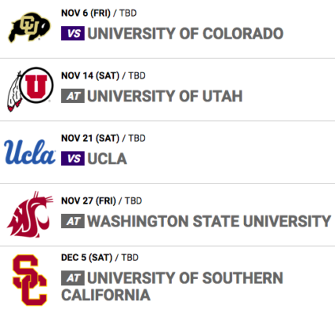Click the AT badge beside Southern California
This screenshot has width=335, height=309.
point(73,278)
